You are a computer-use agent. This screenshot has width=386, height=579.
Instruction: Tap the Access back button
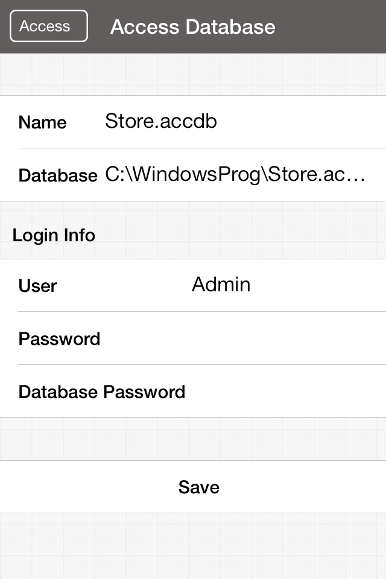pos(48,26)
